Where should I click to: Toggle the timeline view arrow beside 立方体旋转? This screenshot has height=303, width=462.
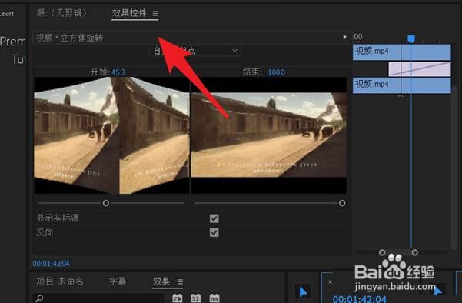344,37
